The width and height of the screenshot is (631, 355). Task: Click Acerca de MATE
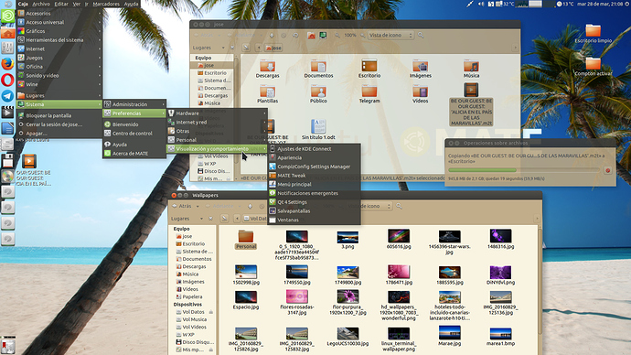pos(134,154)
